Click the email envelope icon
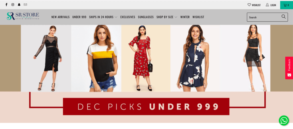This screenshot has width=293, height=129. click(x=25, y=5)
